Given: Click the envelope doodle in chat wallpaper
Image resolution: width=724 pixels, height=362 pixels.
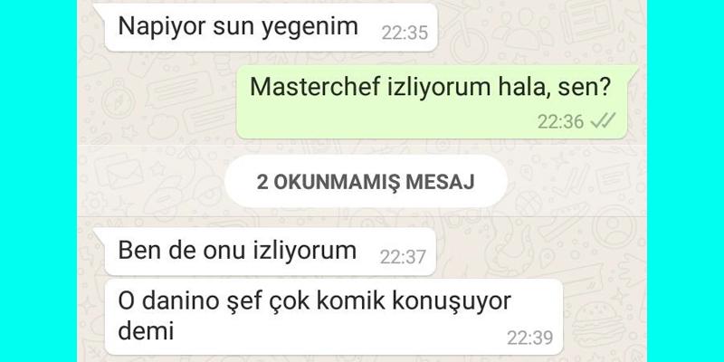Looking at the screenshot, I should pyautogui.click(x=119, y=171).
